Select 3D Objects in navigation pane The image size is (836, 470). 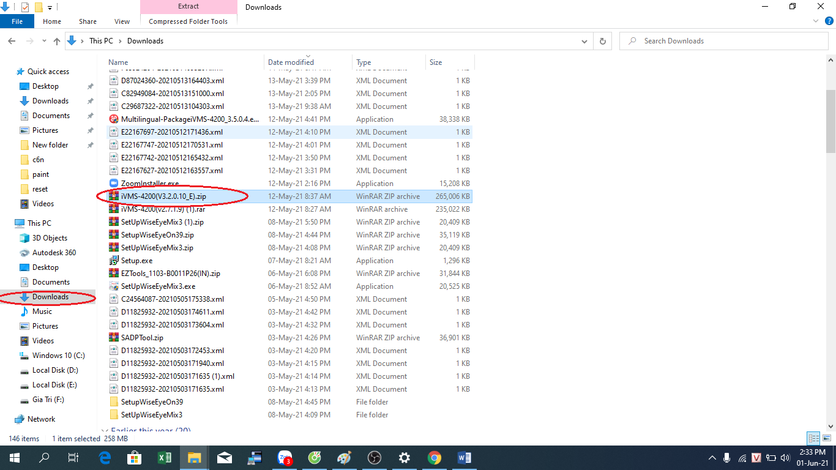50,238
